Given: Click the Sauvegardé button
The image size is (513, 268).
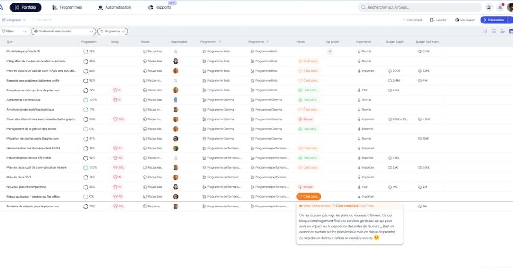Looking at the screenshot, I should (42, 20).
